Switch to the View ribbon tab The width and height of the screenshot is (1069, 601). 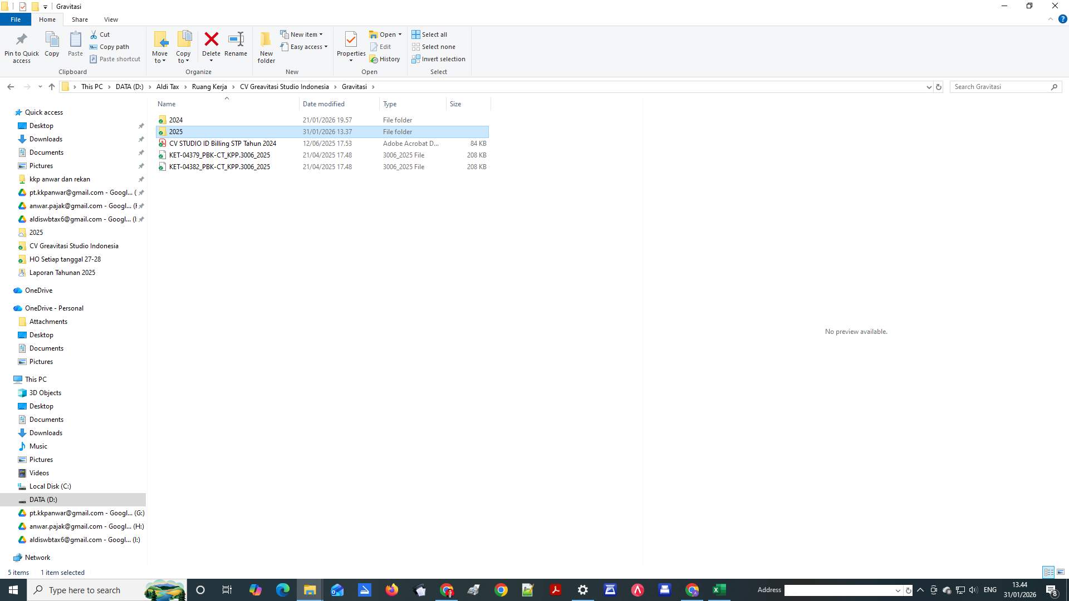(x=111, y=19)
